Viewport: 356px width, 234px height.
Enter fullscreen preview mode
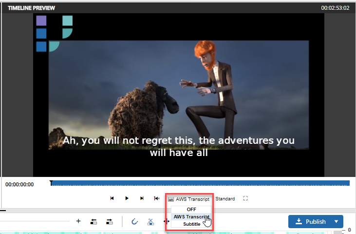pos(245,198)
